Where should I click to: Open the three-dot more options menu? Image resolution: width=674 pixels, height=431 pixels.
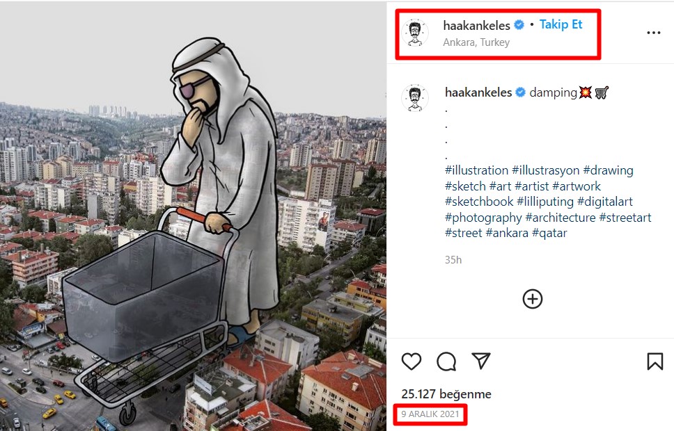click(x=653, y=33)
